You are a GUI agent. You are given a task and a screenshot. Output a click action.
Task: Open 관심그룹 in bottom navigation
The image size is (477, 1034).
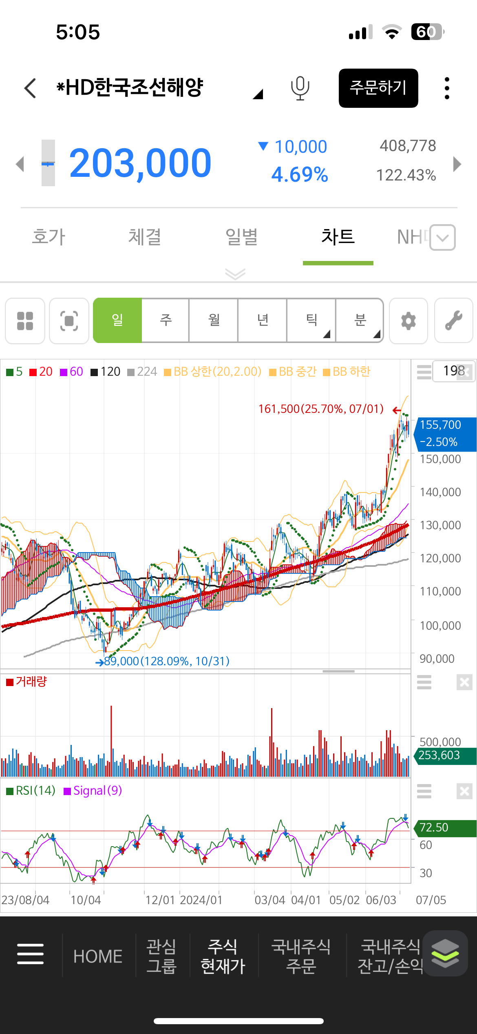coord(161,956)
